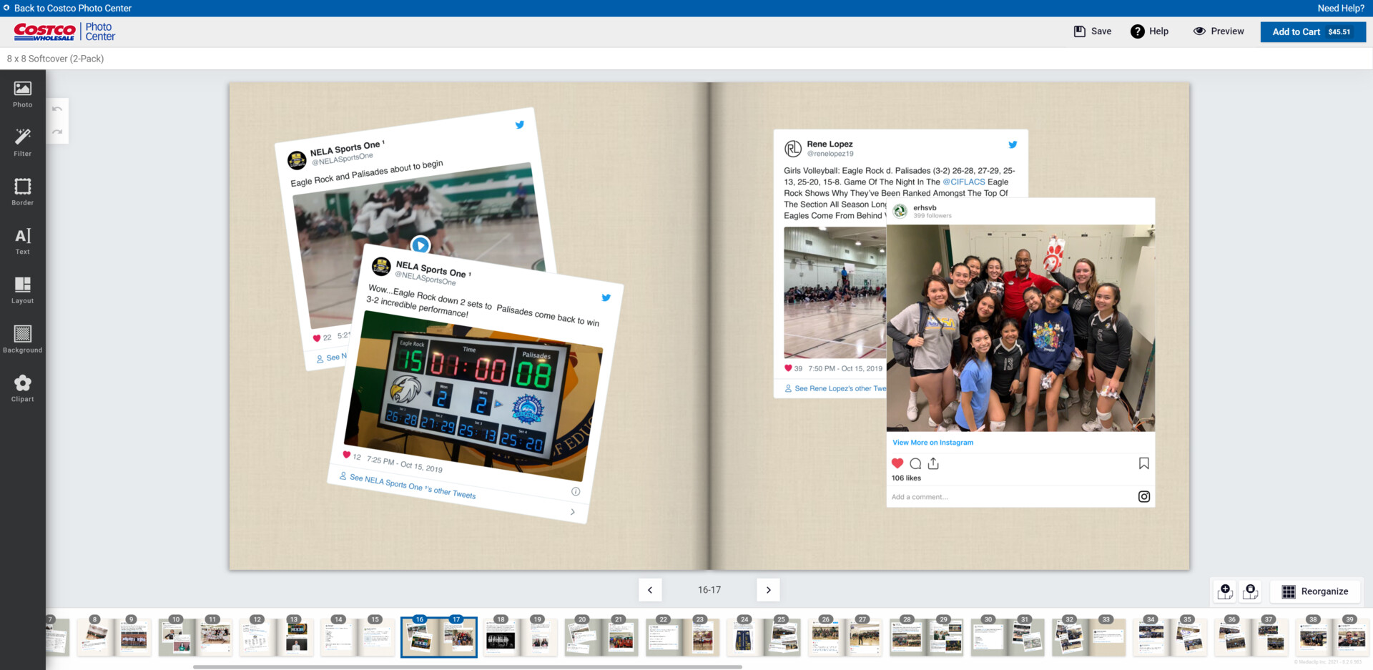Select page 9 thumbnail
The width and height of the screenshot is (1373, 670).
pyautogui.click(x=133, y=637)
